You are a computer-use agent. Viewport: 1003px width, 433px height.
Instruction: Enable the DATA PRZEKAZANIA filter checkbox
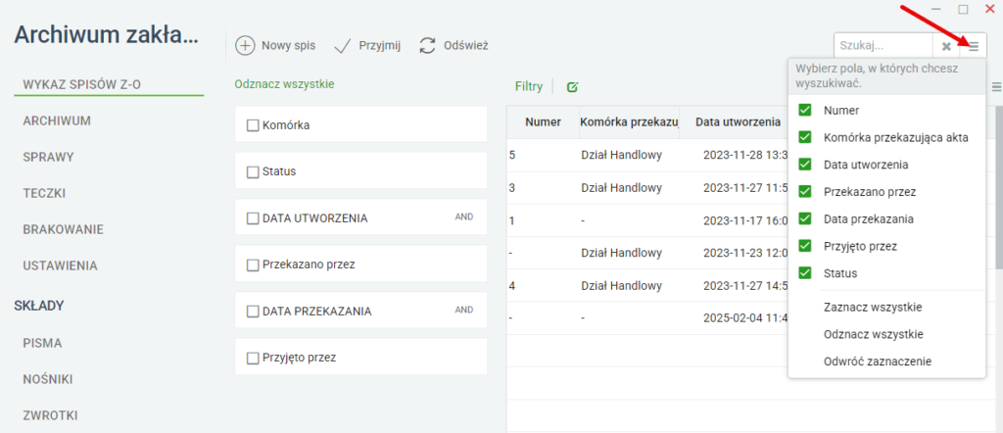coord(253,312)
